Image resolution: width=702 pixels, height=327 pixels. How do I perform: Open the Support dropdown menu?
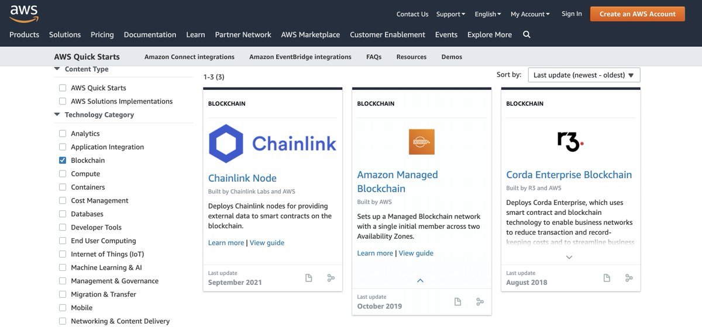[450, 14]
